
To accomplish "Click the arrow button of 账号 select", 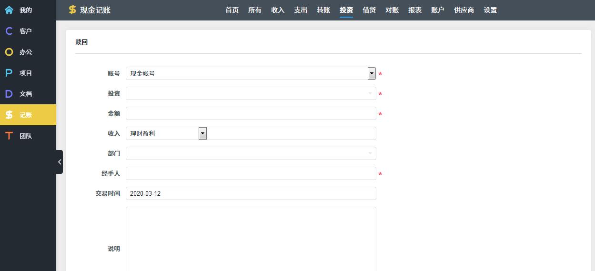I will [372, 73].
